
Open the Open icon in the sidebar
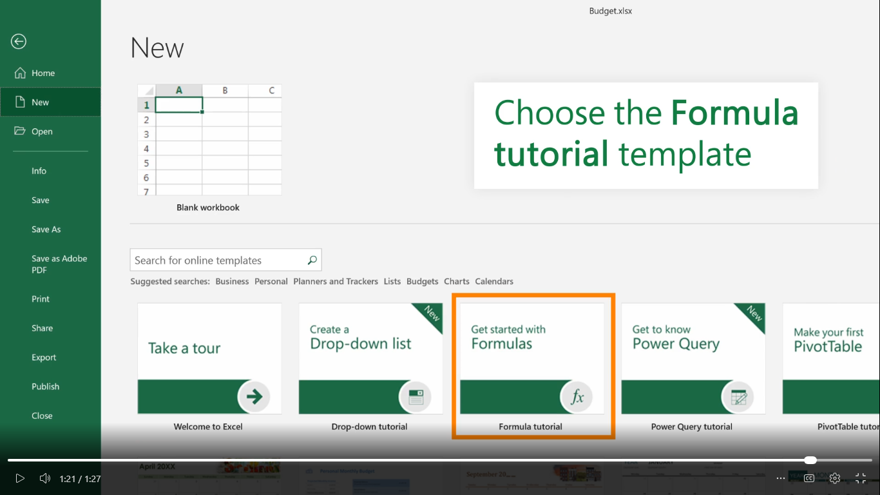19,131
